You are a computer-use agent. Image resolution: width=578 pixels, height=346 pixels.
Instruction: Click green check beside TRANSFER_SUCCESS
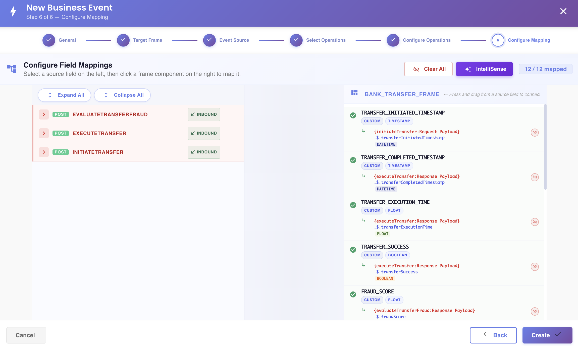click(353, 250)
